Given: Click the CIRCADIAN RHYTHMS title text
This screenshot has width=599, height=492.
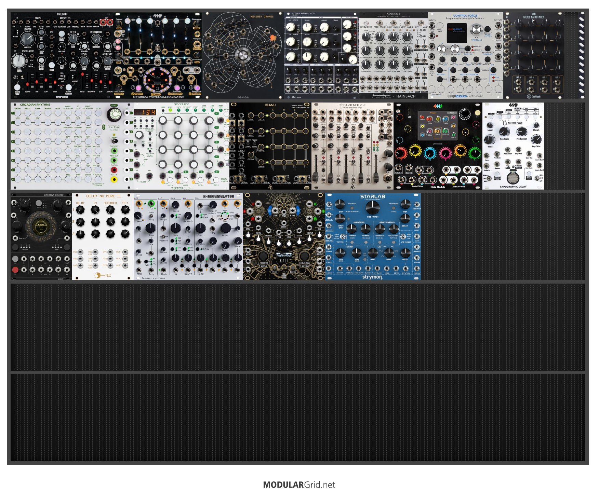Looking at the screenshot, I should [x=35, y=105].
